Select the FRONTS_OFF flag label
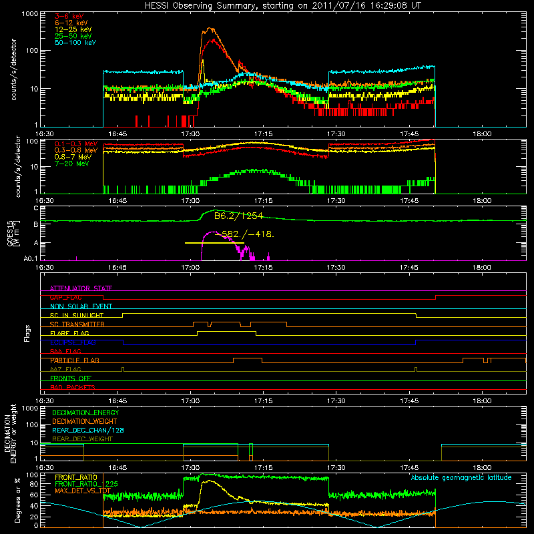 point(71,378)
